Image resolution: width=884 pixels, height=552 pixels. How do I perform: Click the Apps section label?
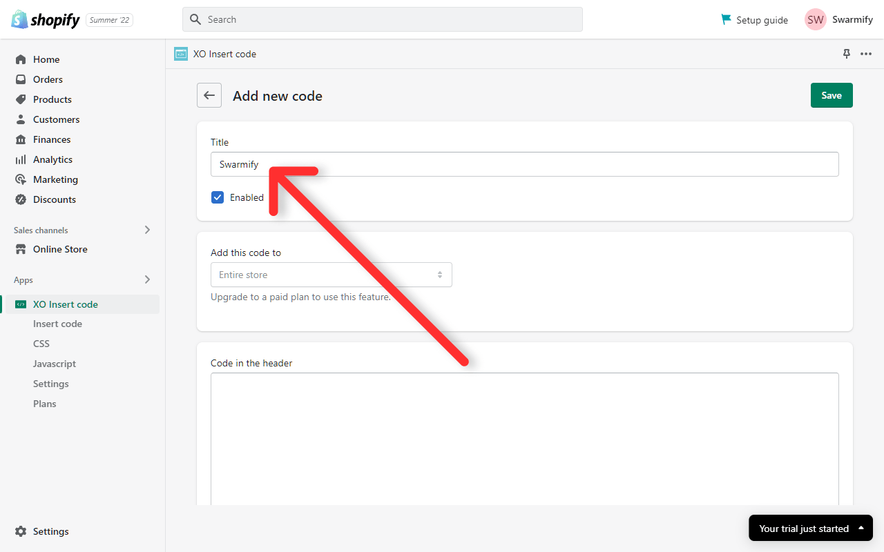click(23, 280)
